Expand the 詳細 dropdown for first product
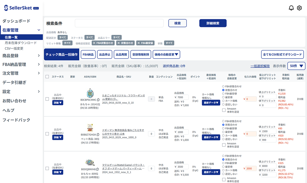The height and width of the screenshot is (183, 307). click(x=58, y=103)
